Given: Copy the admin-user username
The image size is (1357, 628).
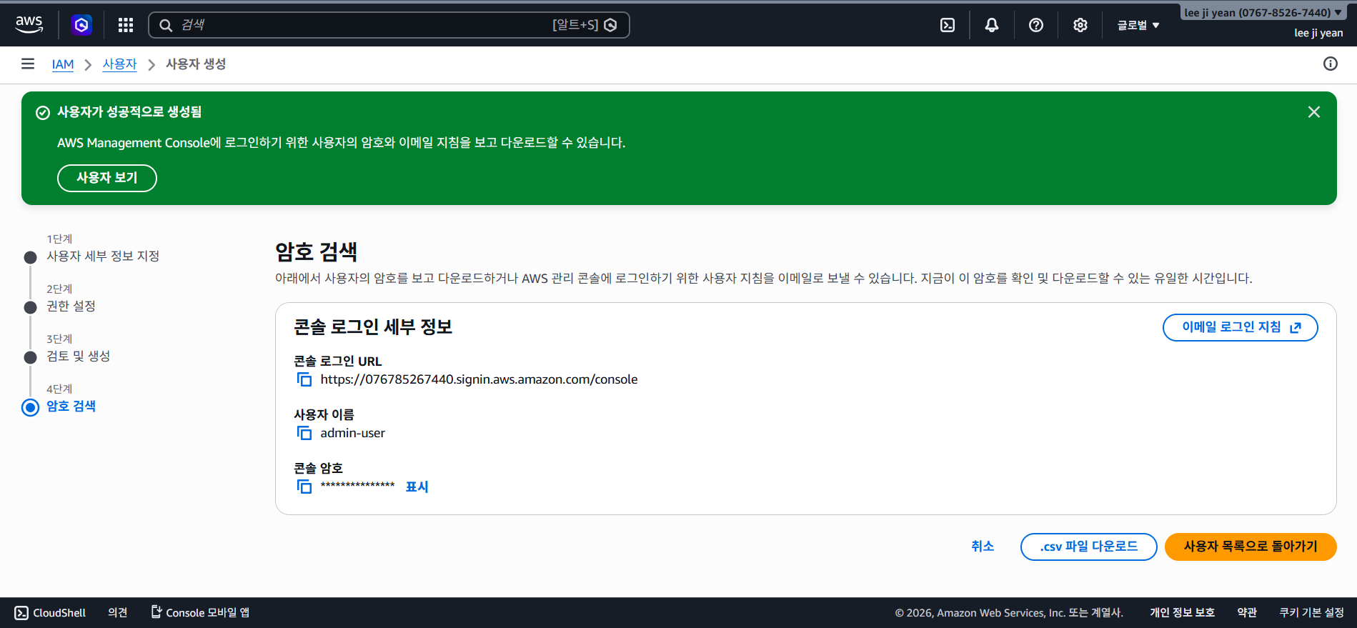Looking at the screenshot, I should [x=304, y=433].
